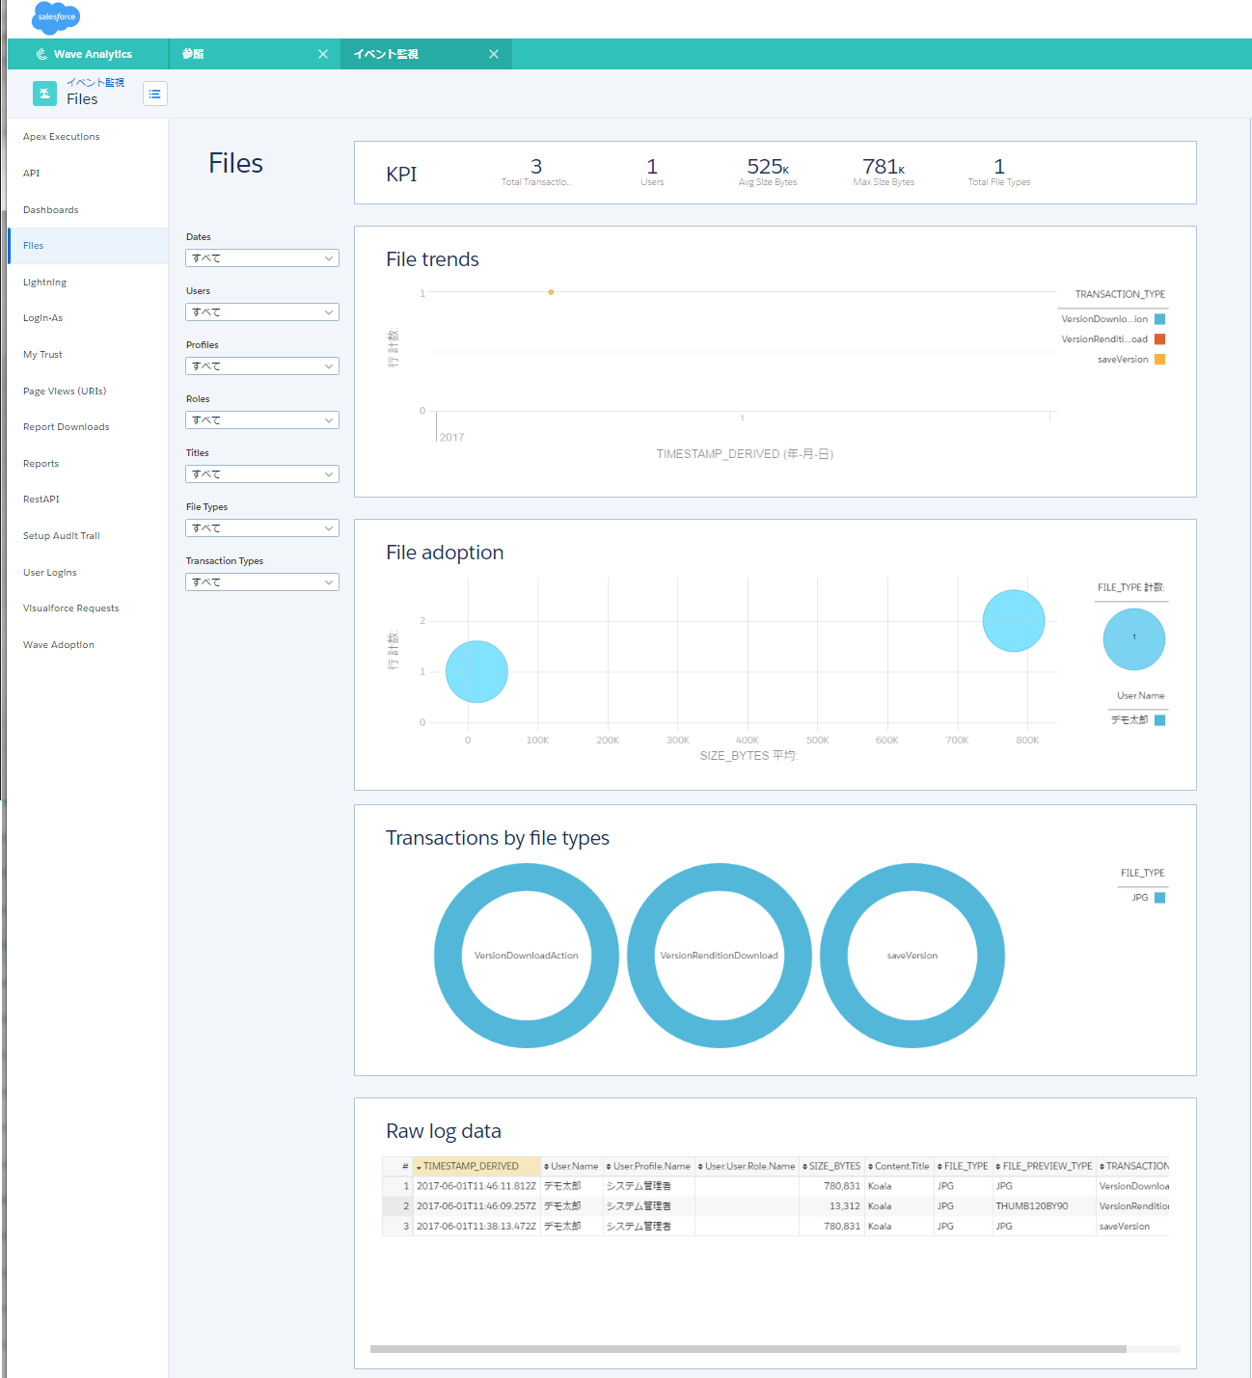Select Files in the sidebar

88,246
